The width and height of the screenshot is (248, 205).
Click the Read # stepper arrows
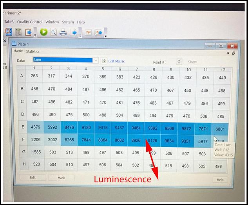tap(179, 62)
